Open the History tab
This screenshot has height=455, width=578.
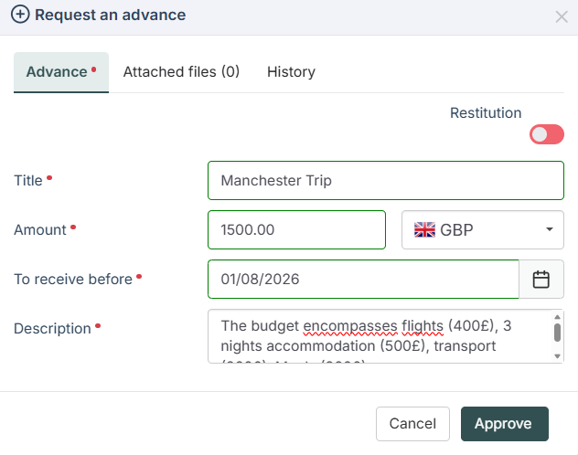tap(291, 72)
